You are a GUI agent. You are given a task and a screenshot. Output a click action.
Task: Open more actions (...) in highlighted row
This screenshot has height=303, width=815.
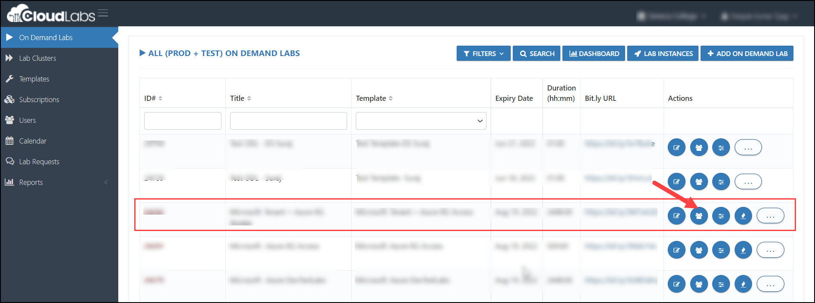click(771, 216)
